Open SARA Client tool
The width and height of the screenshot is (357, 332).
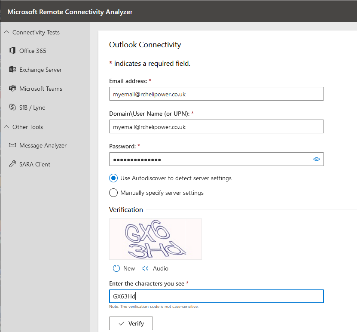coord(35,164)
